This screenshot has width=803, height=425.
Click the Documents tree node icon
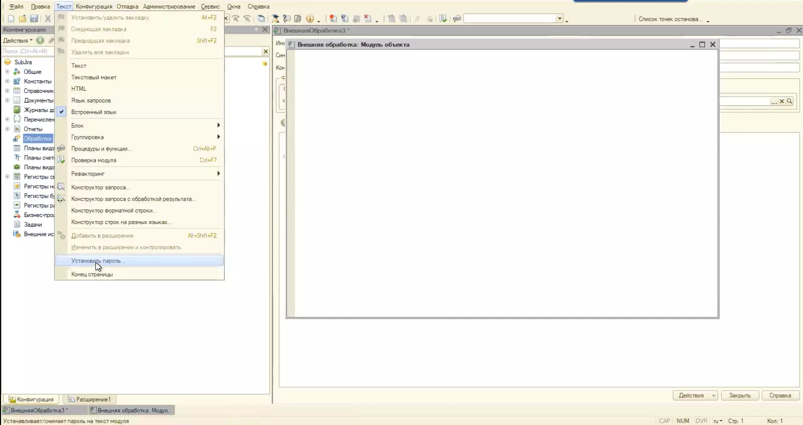(x=17, y=100)
